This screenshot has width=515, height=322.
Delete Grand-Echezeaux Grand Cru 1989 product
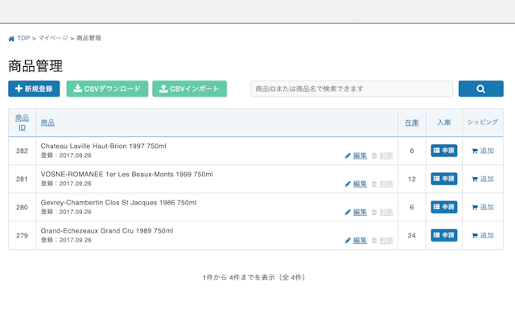click(x=382, y=240)
